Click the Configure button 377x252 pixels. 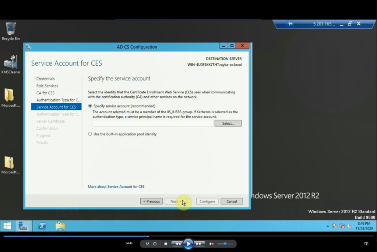[x=207, y=201]
